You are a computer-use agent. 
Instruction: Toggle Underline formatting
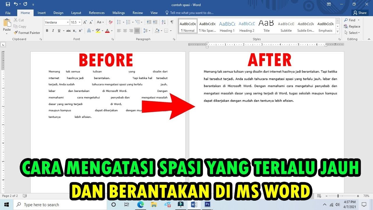59,31
